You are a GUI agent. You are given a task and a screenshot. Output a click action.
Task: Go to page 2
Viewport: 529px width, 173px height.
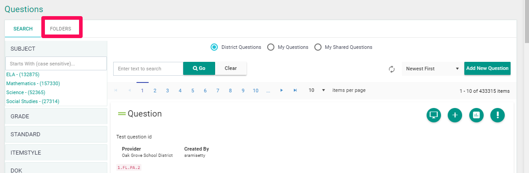tap(155, 91)
